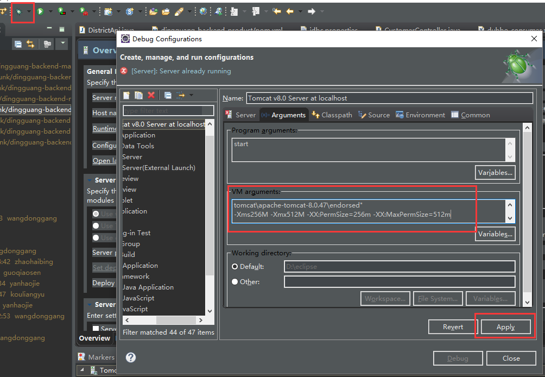The image size is (545, 377).
Task: Switch to the Arguments tab
Action: pos(283,115)
